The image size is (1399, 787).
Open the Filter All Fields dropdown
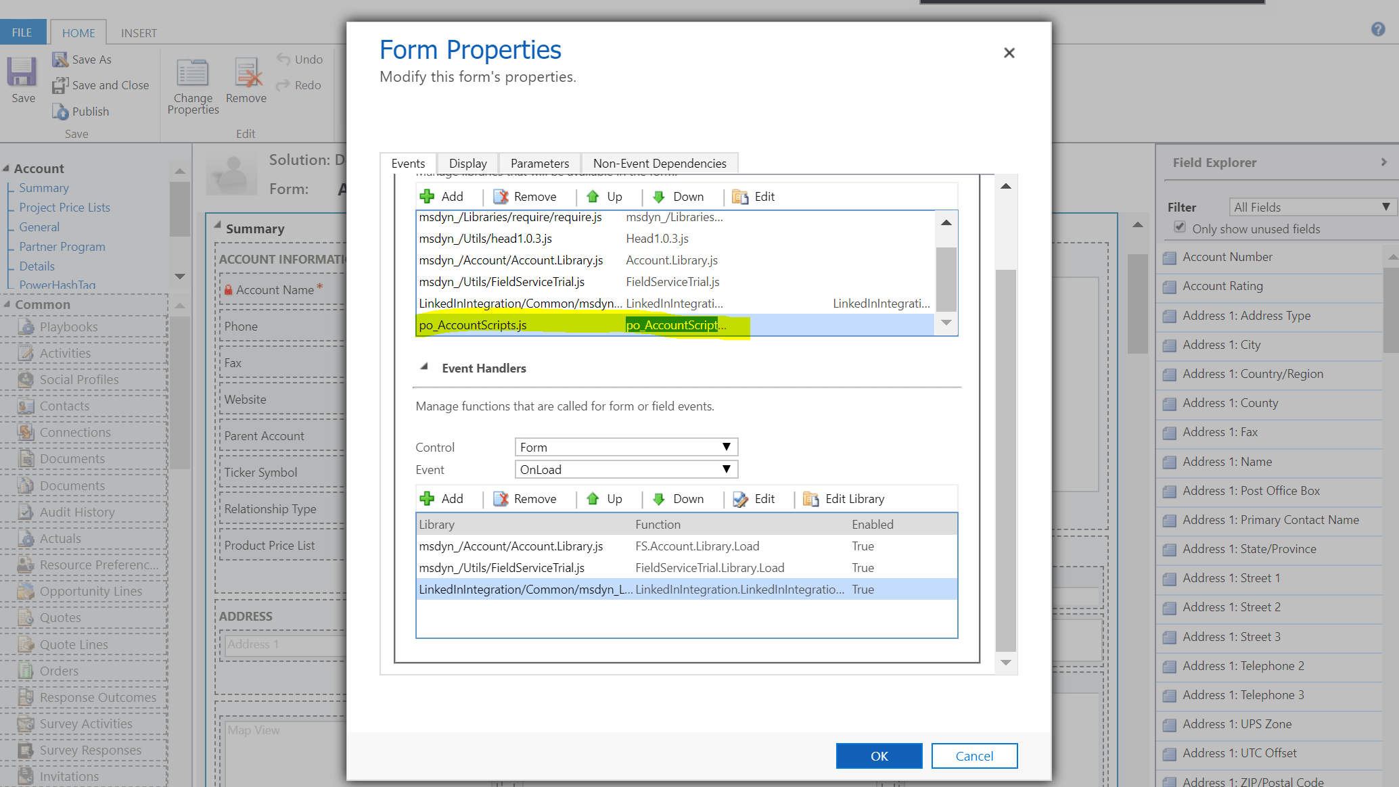(x=1311, y=207)
